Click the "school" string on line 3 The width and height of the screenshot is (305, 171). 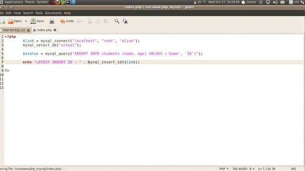[68, 45]
